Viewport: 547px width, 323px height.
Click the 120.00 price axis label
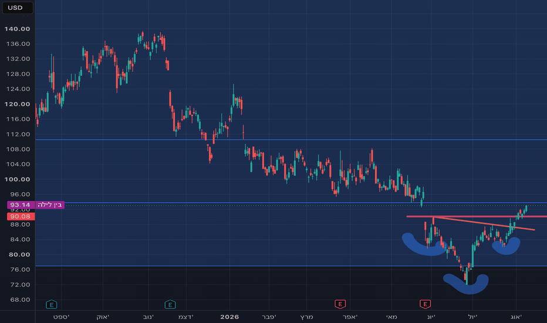(17, 104)
